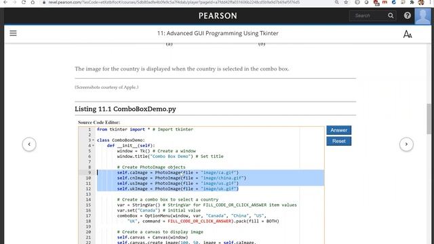
Task: Click the Chrome profile picture
Action: (x=421, y=2)
